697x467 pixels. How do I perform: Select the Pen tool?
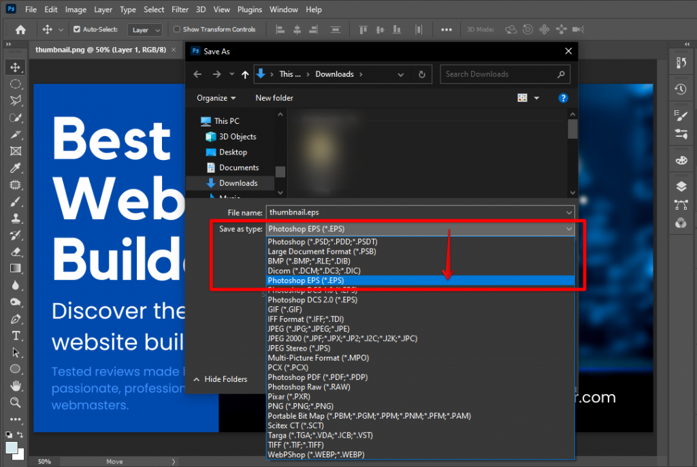pyautogui.click(x=15, y=319)
